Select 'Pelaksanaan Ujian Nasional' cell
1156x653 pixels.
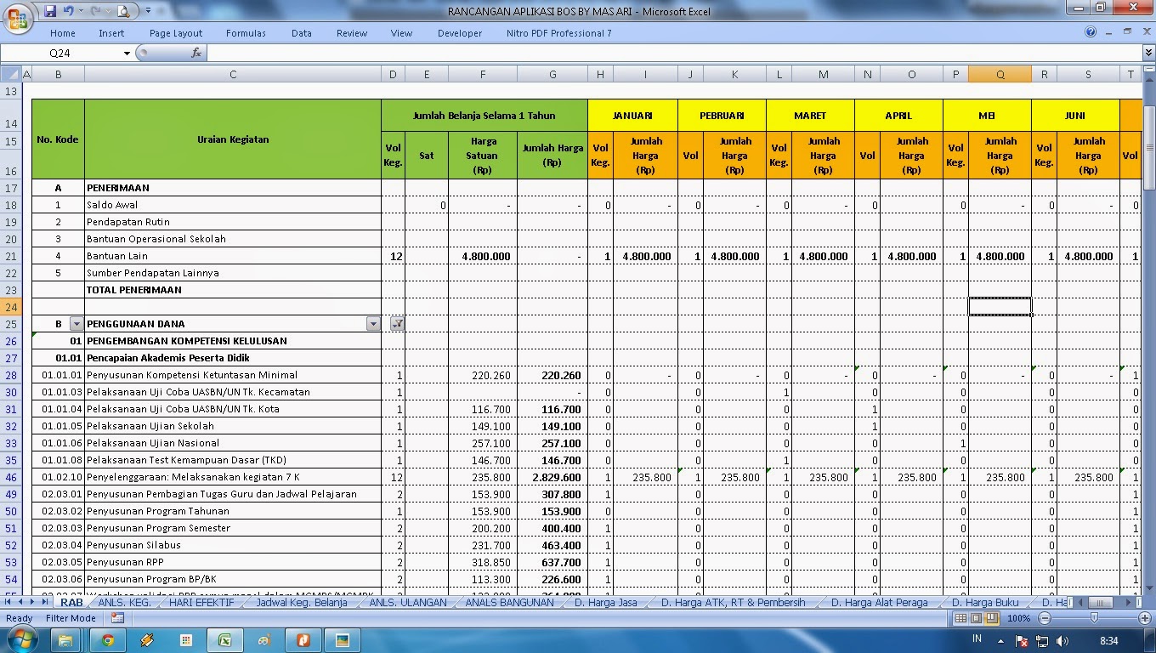pyautogui.click(x=233, y=443)
